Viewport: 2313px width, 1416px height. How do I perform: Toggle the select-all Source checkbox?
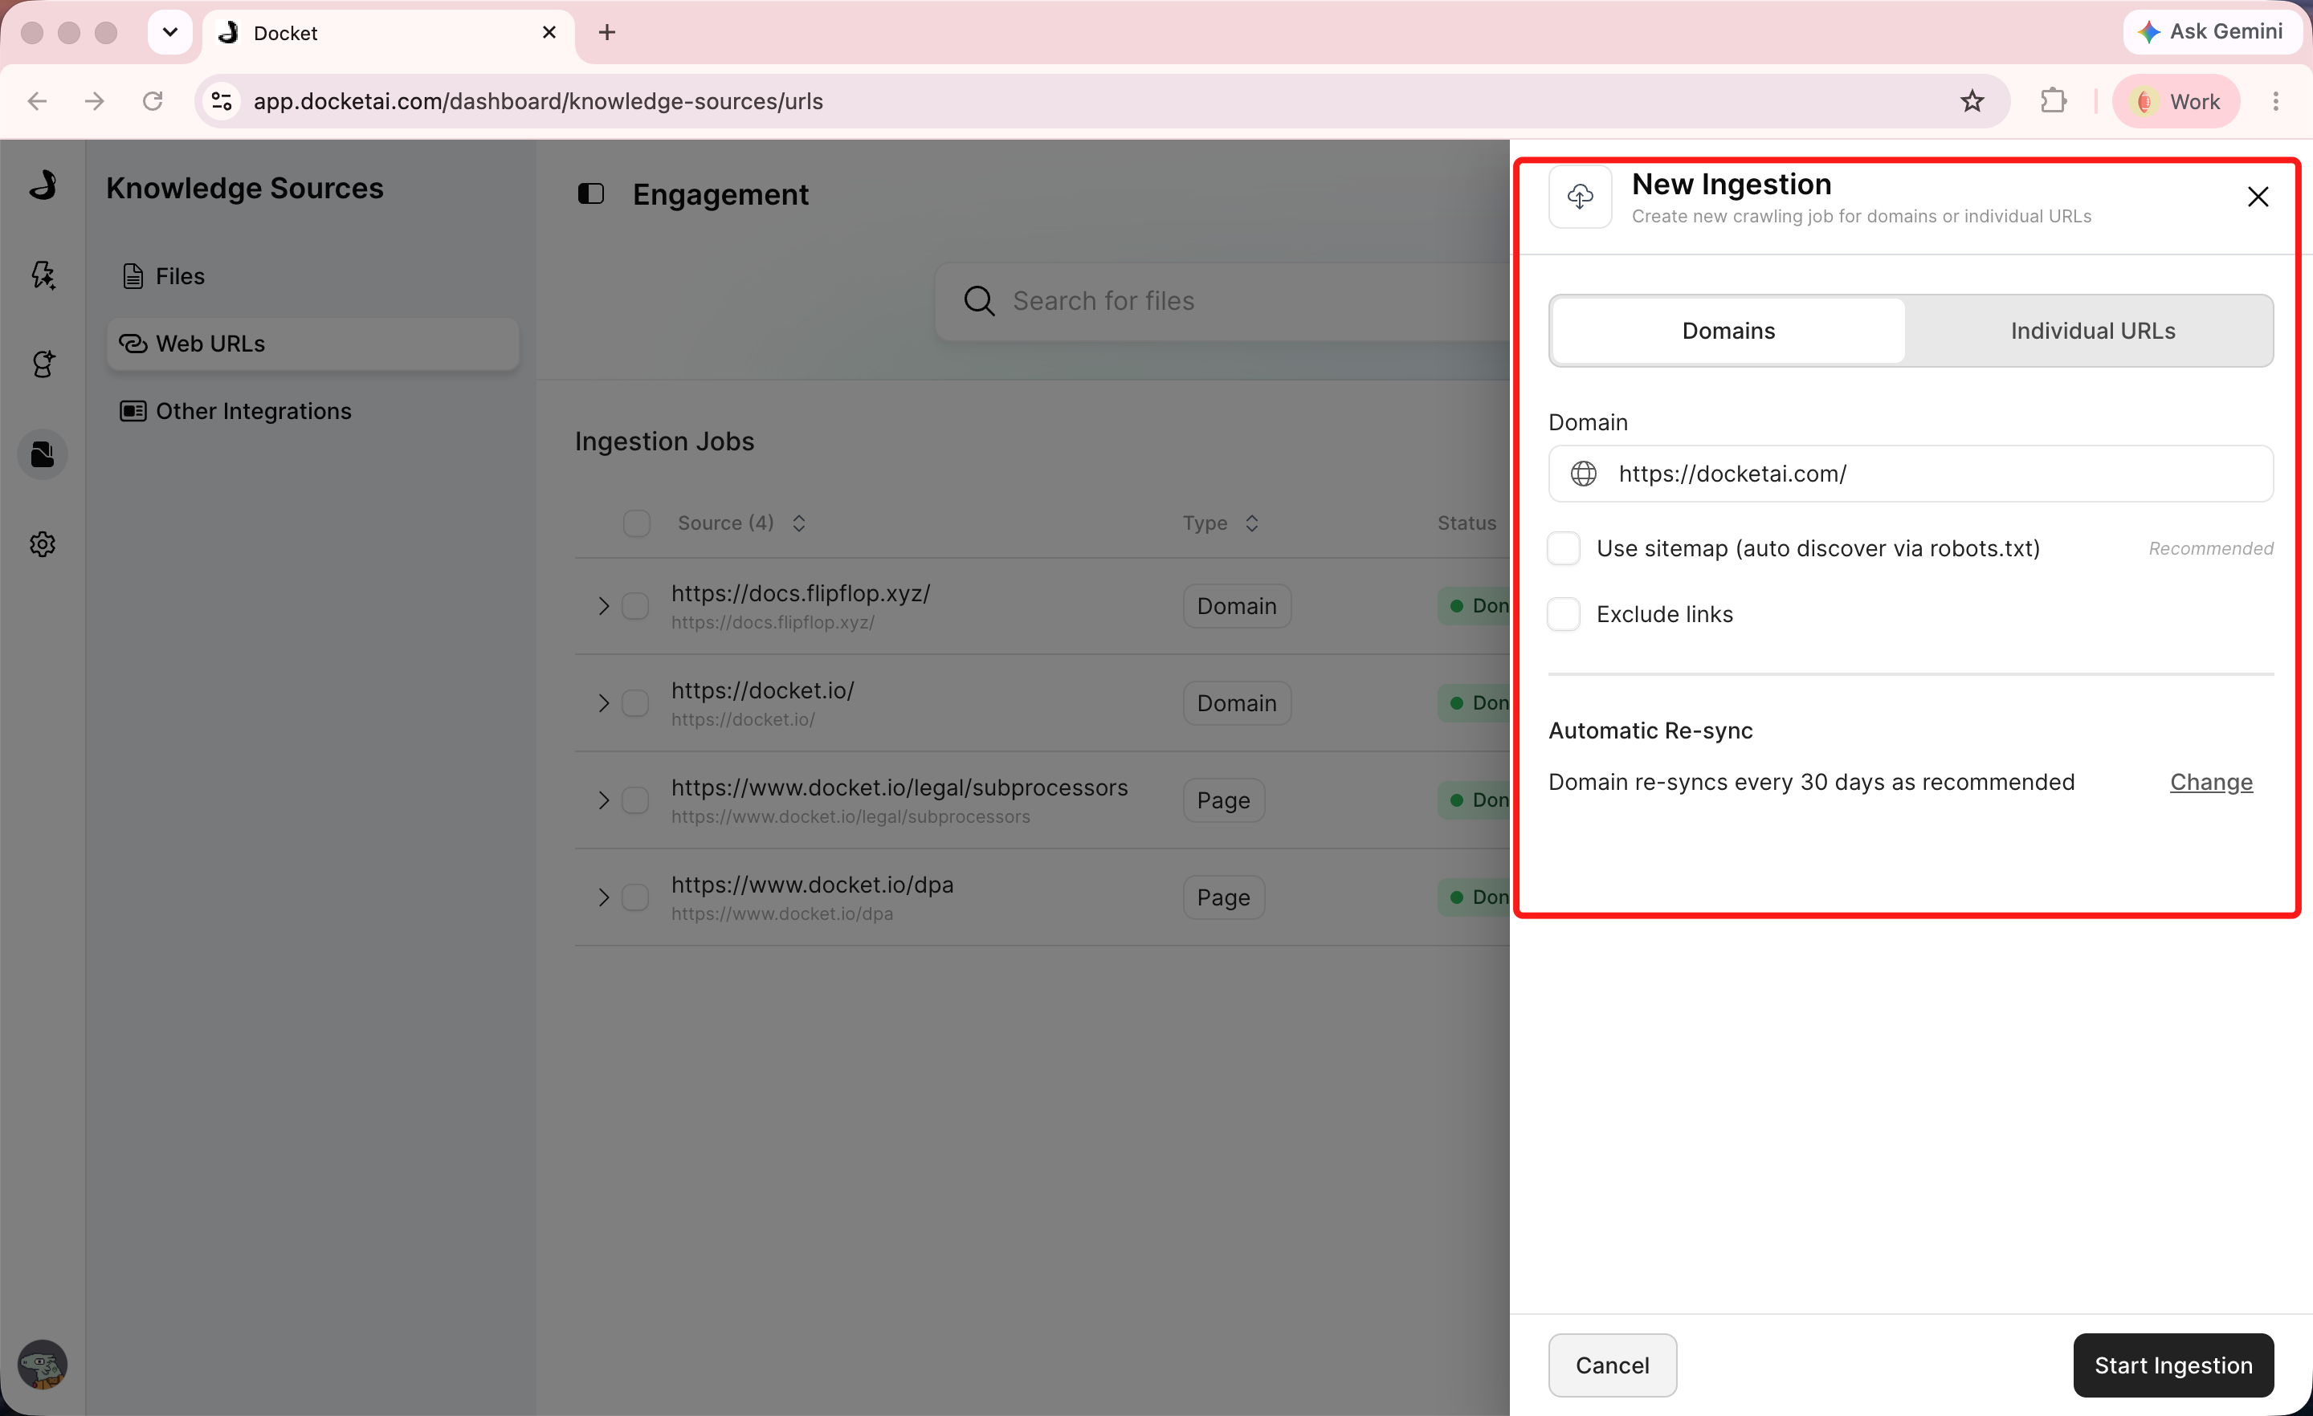tap(636, 523)
